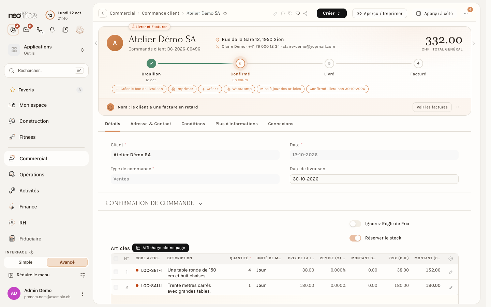Screen dimensions: 491x307
Task: Open the menu layout sliders icon
Action: point(83,275)
